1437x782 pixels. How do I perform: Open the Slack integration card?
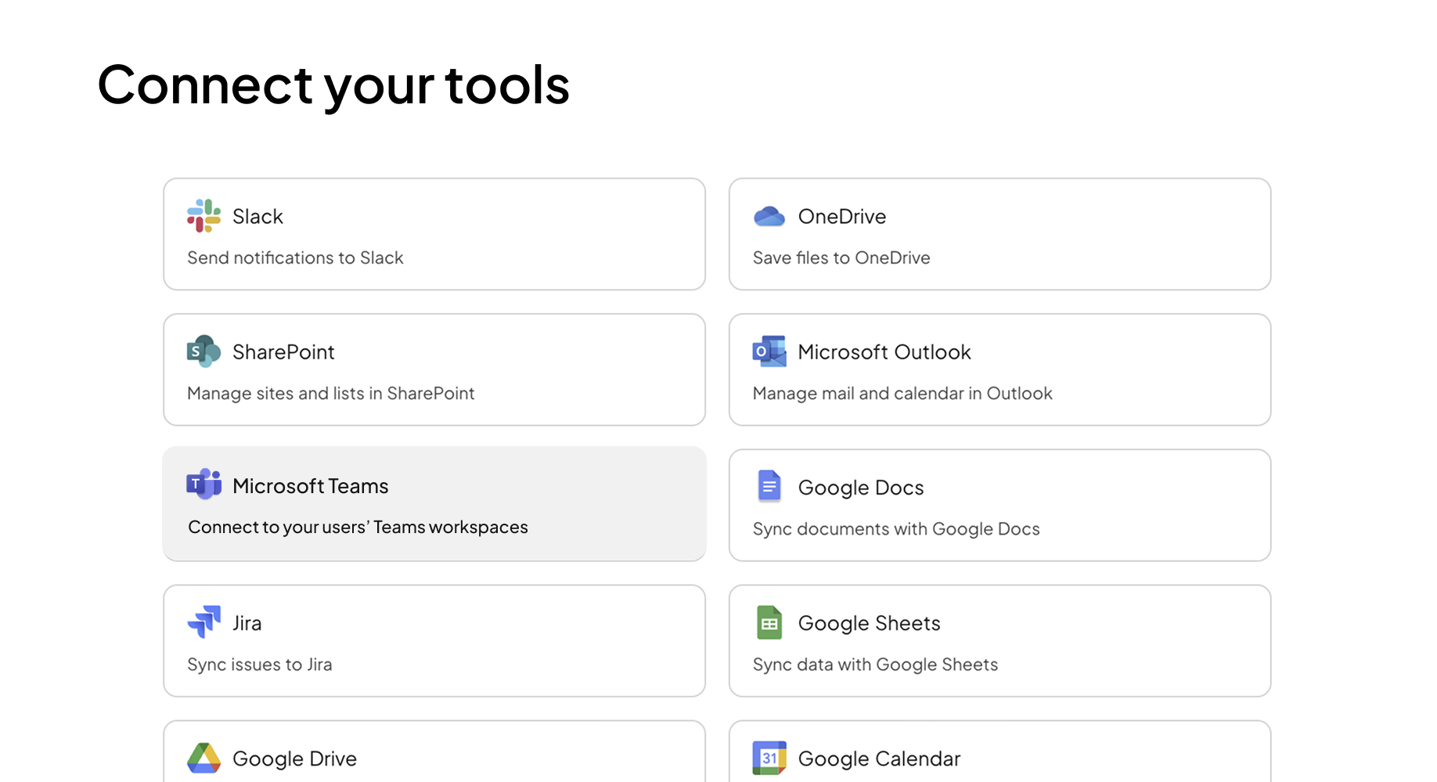click(434, 234)
